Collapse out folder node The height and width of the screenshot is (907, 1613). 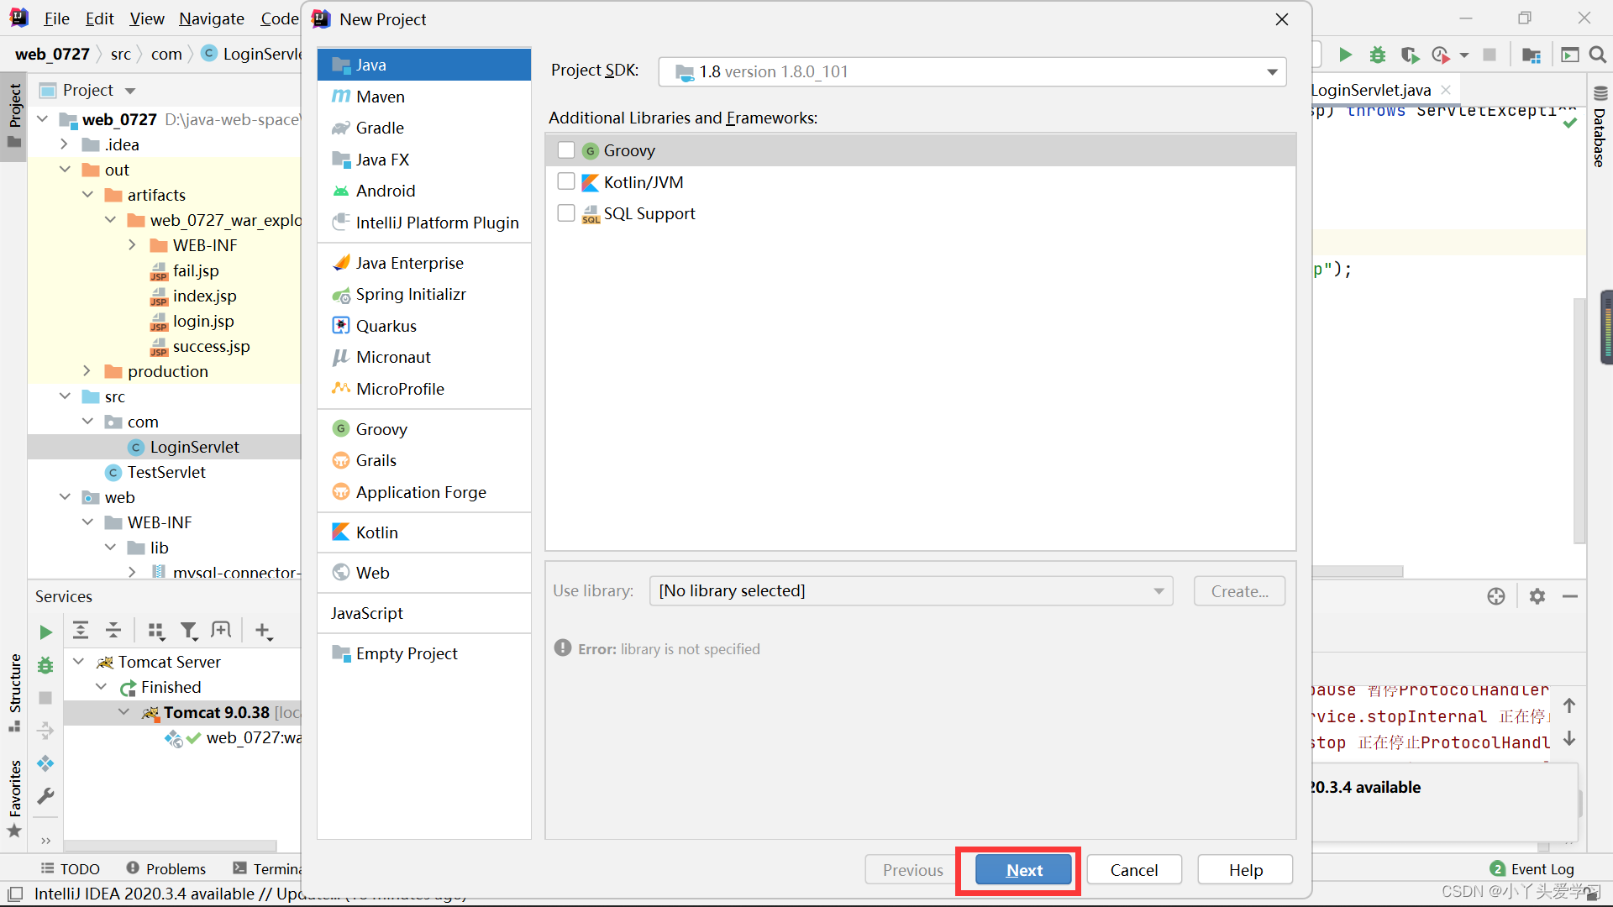tap(65, 170)
